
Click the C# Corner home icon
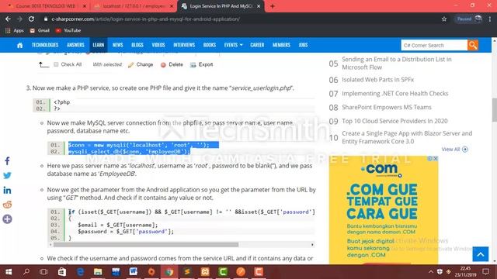click(x=19, y=45)
